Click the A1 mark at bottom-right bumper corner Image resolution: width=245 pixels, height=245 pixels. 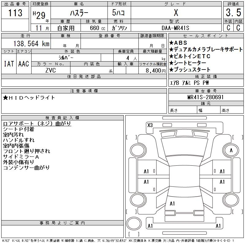point(218,226)
